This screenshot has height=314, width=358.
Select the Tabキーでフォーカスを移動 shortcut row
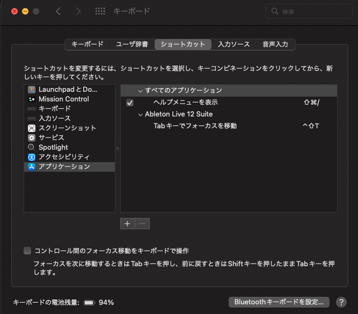click(x=229, y=126)
